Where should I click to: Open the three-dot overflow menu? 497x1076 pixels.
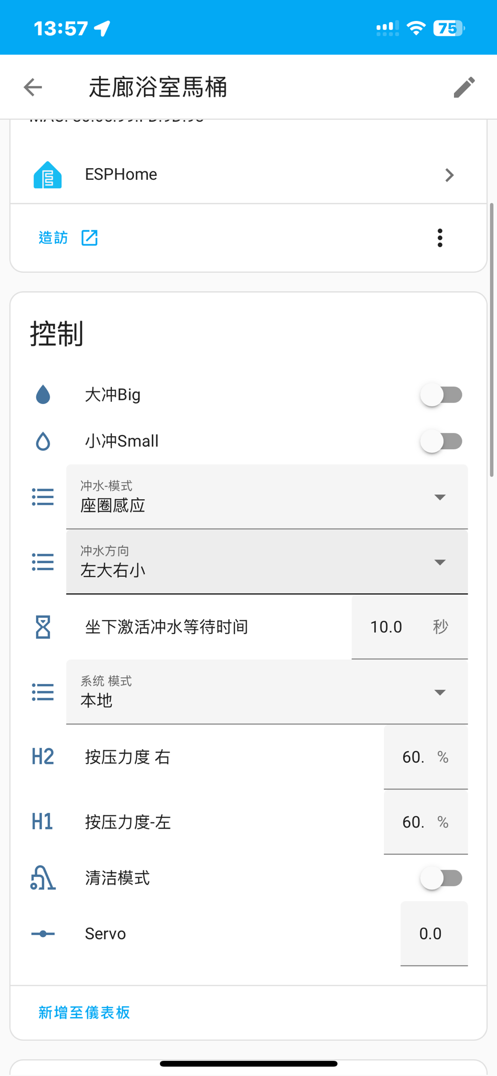pos(440,238)
